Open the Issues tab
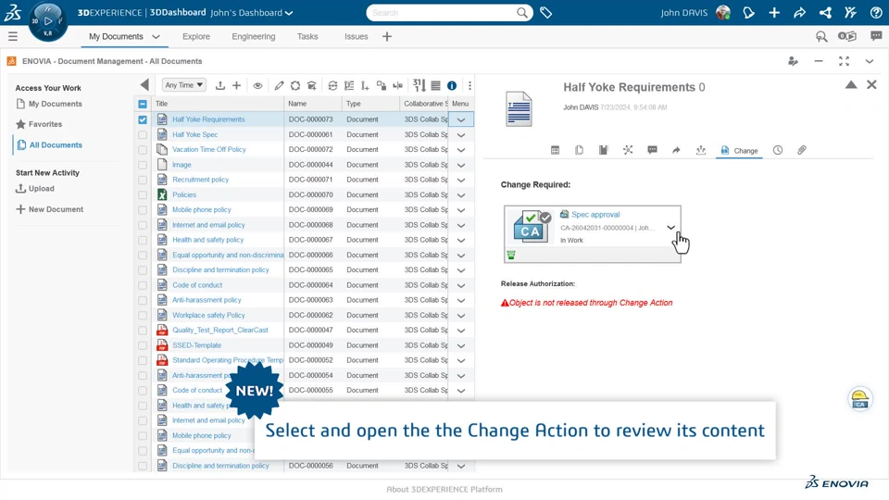Viewport: 889px width, 500px height. click(356, 36)
